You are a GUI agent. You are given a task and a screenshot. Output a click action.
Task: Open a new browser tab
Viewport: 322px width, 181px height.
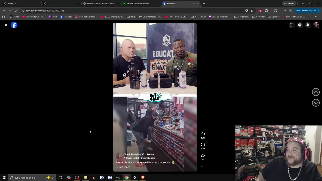coord(204,3)
